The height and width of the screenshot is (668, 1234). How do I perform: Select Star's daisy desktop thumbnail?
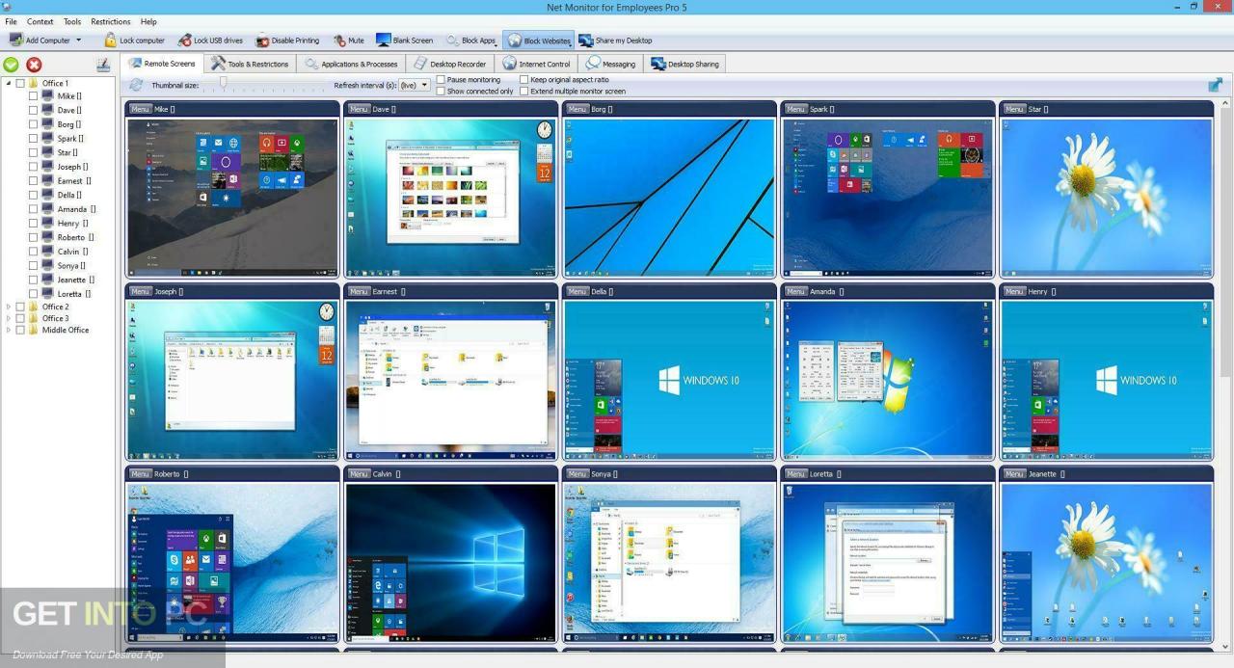click(x=1107, y=198)
